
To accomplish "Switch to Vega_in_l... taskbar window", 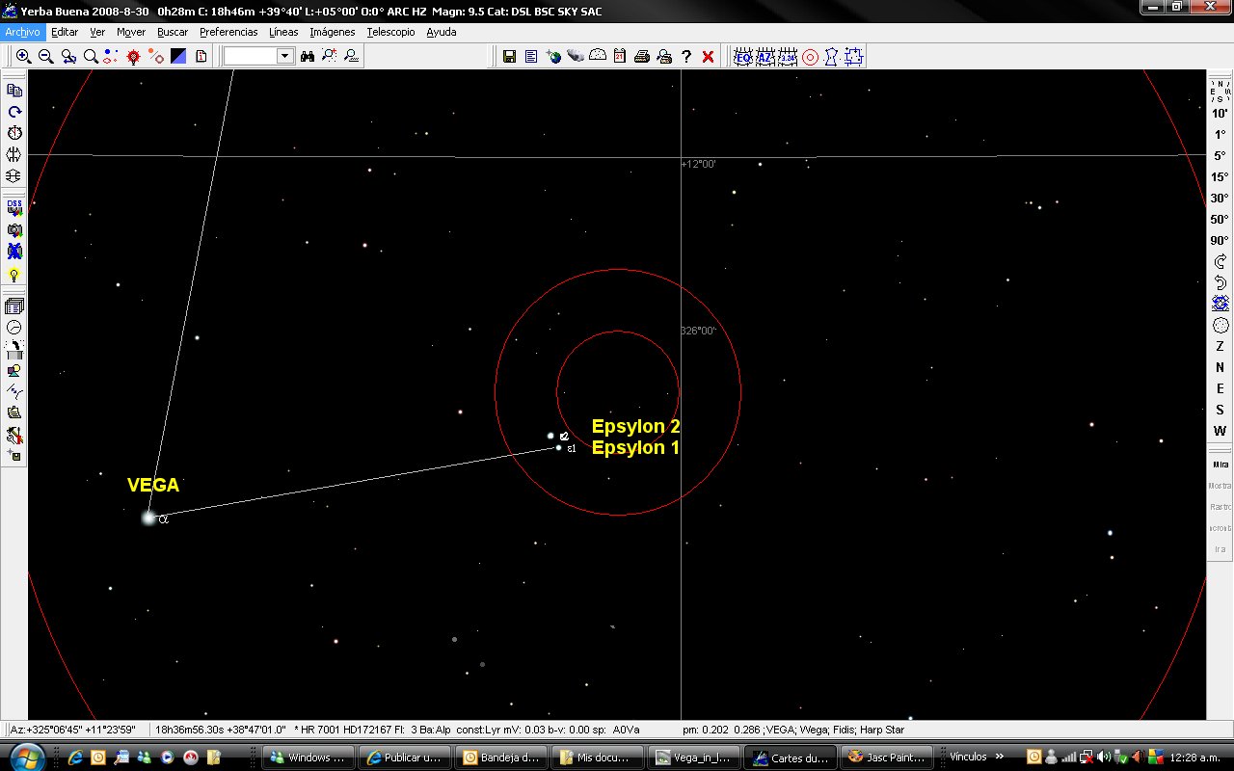I will pos(695,758).
